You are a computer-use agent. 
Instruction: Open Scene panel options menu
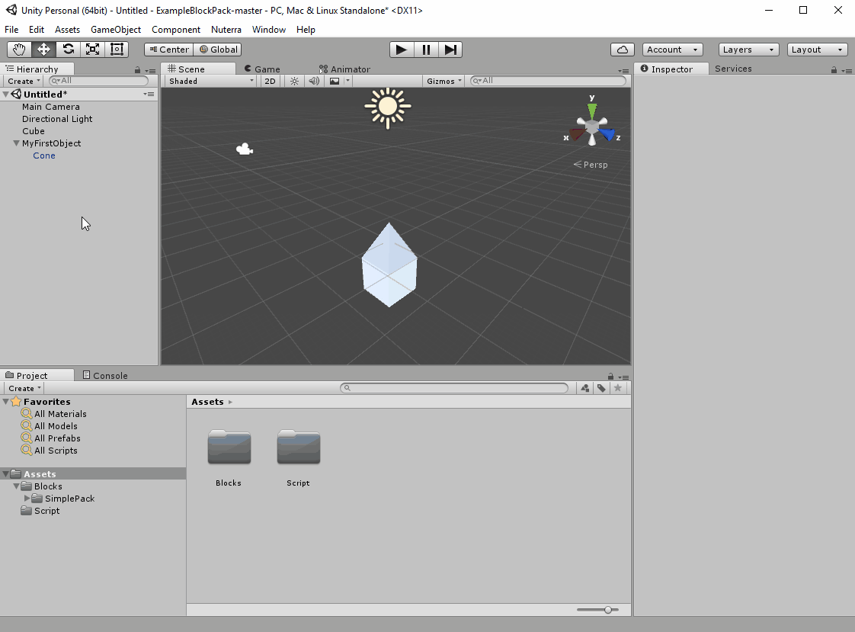click(x=623, y=70)
